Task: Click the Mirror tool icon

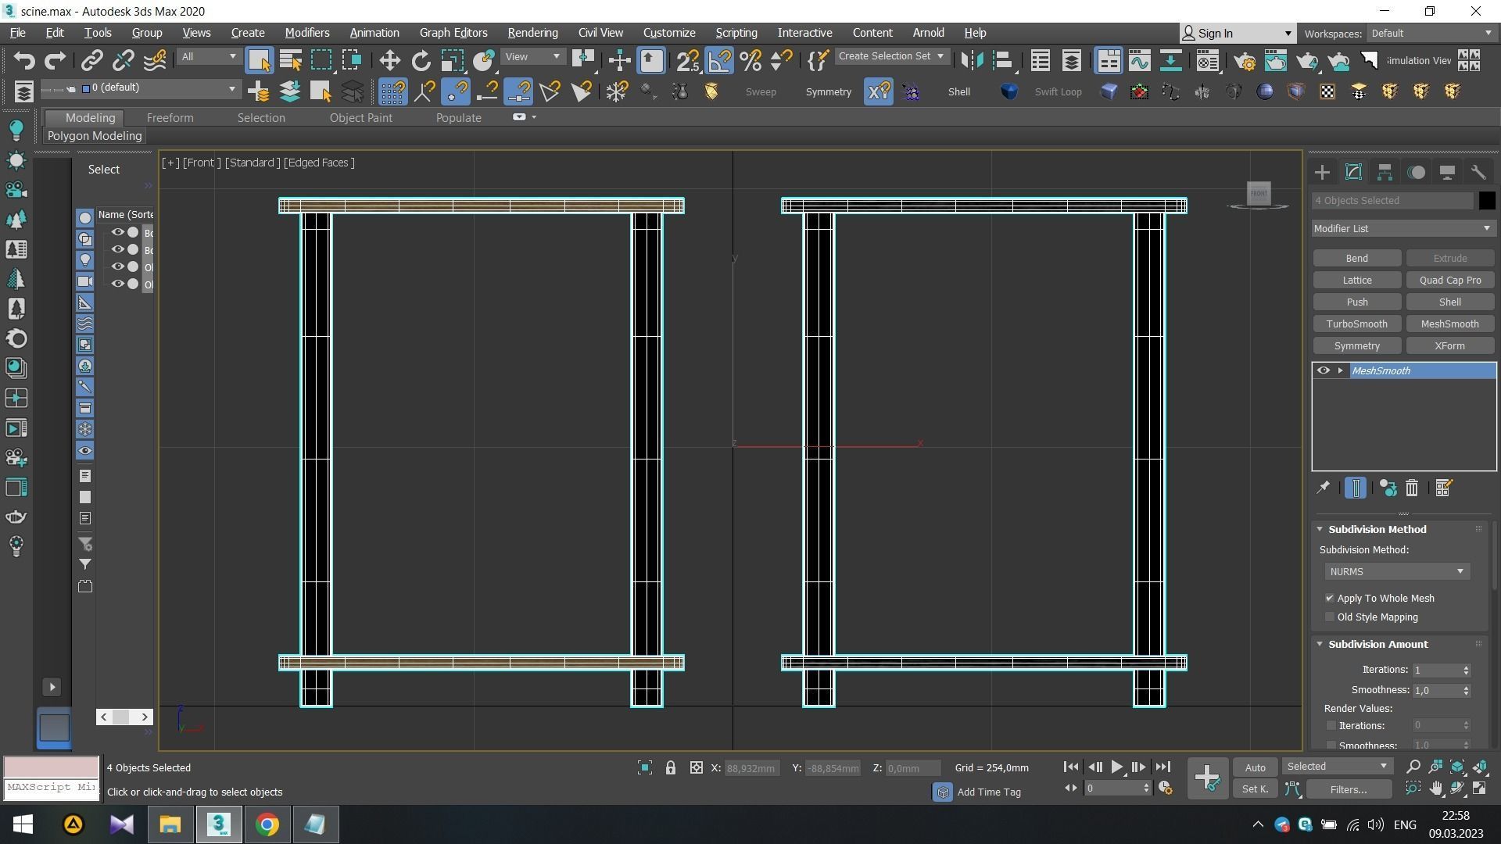Action: pos(971,60)
